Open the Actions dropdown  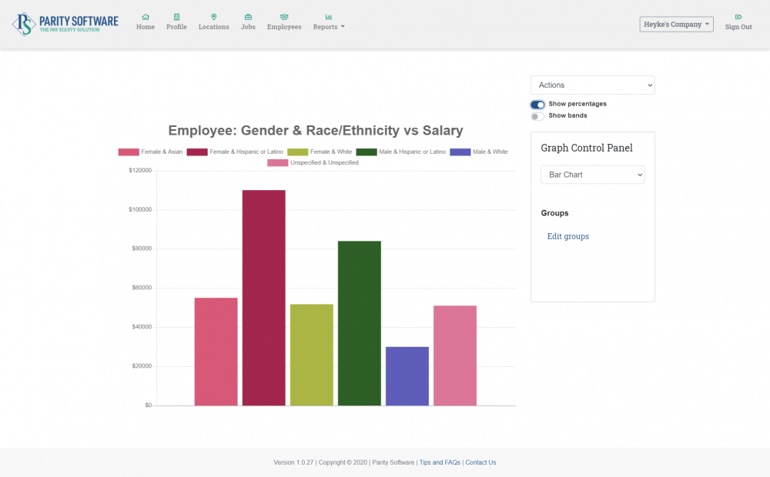(x=593, y=85)
